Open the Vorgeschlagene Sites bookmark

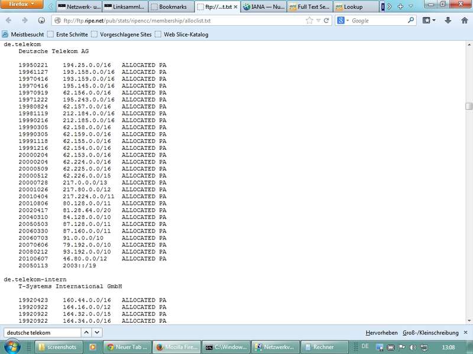[x=121, y=34]
